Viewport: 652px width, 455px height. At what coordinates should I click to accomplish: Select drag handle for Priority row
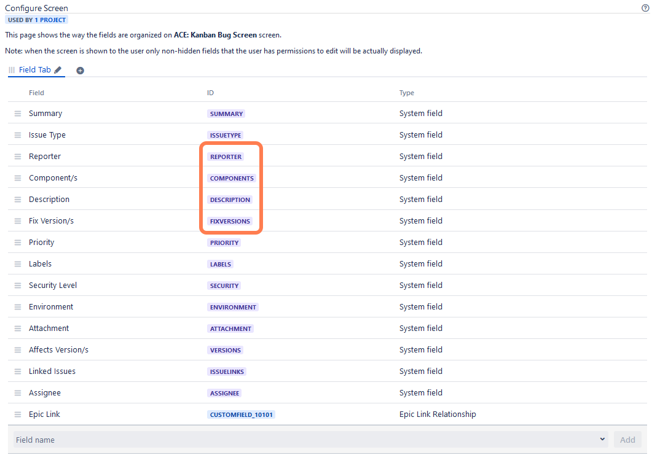(18, 243)
